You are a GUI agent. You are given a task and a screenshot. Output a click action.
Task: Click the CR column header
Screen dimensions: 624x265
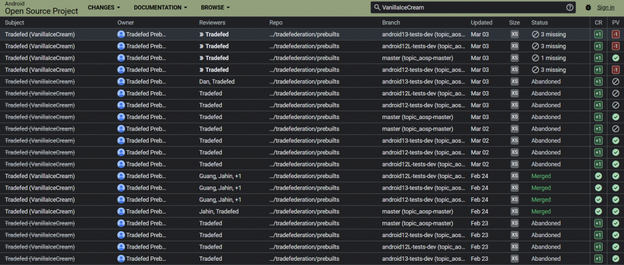598,22
